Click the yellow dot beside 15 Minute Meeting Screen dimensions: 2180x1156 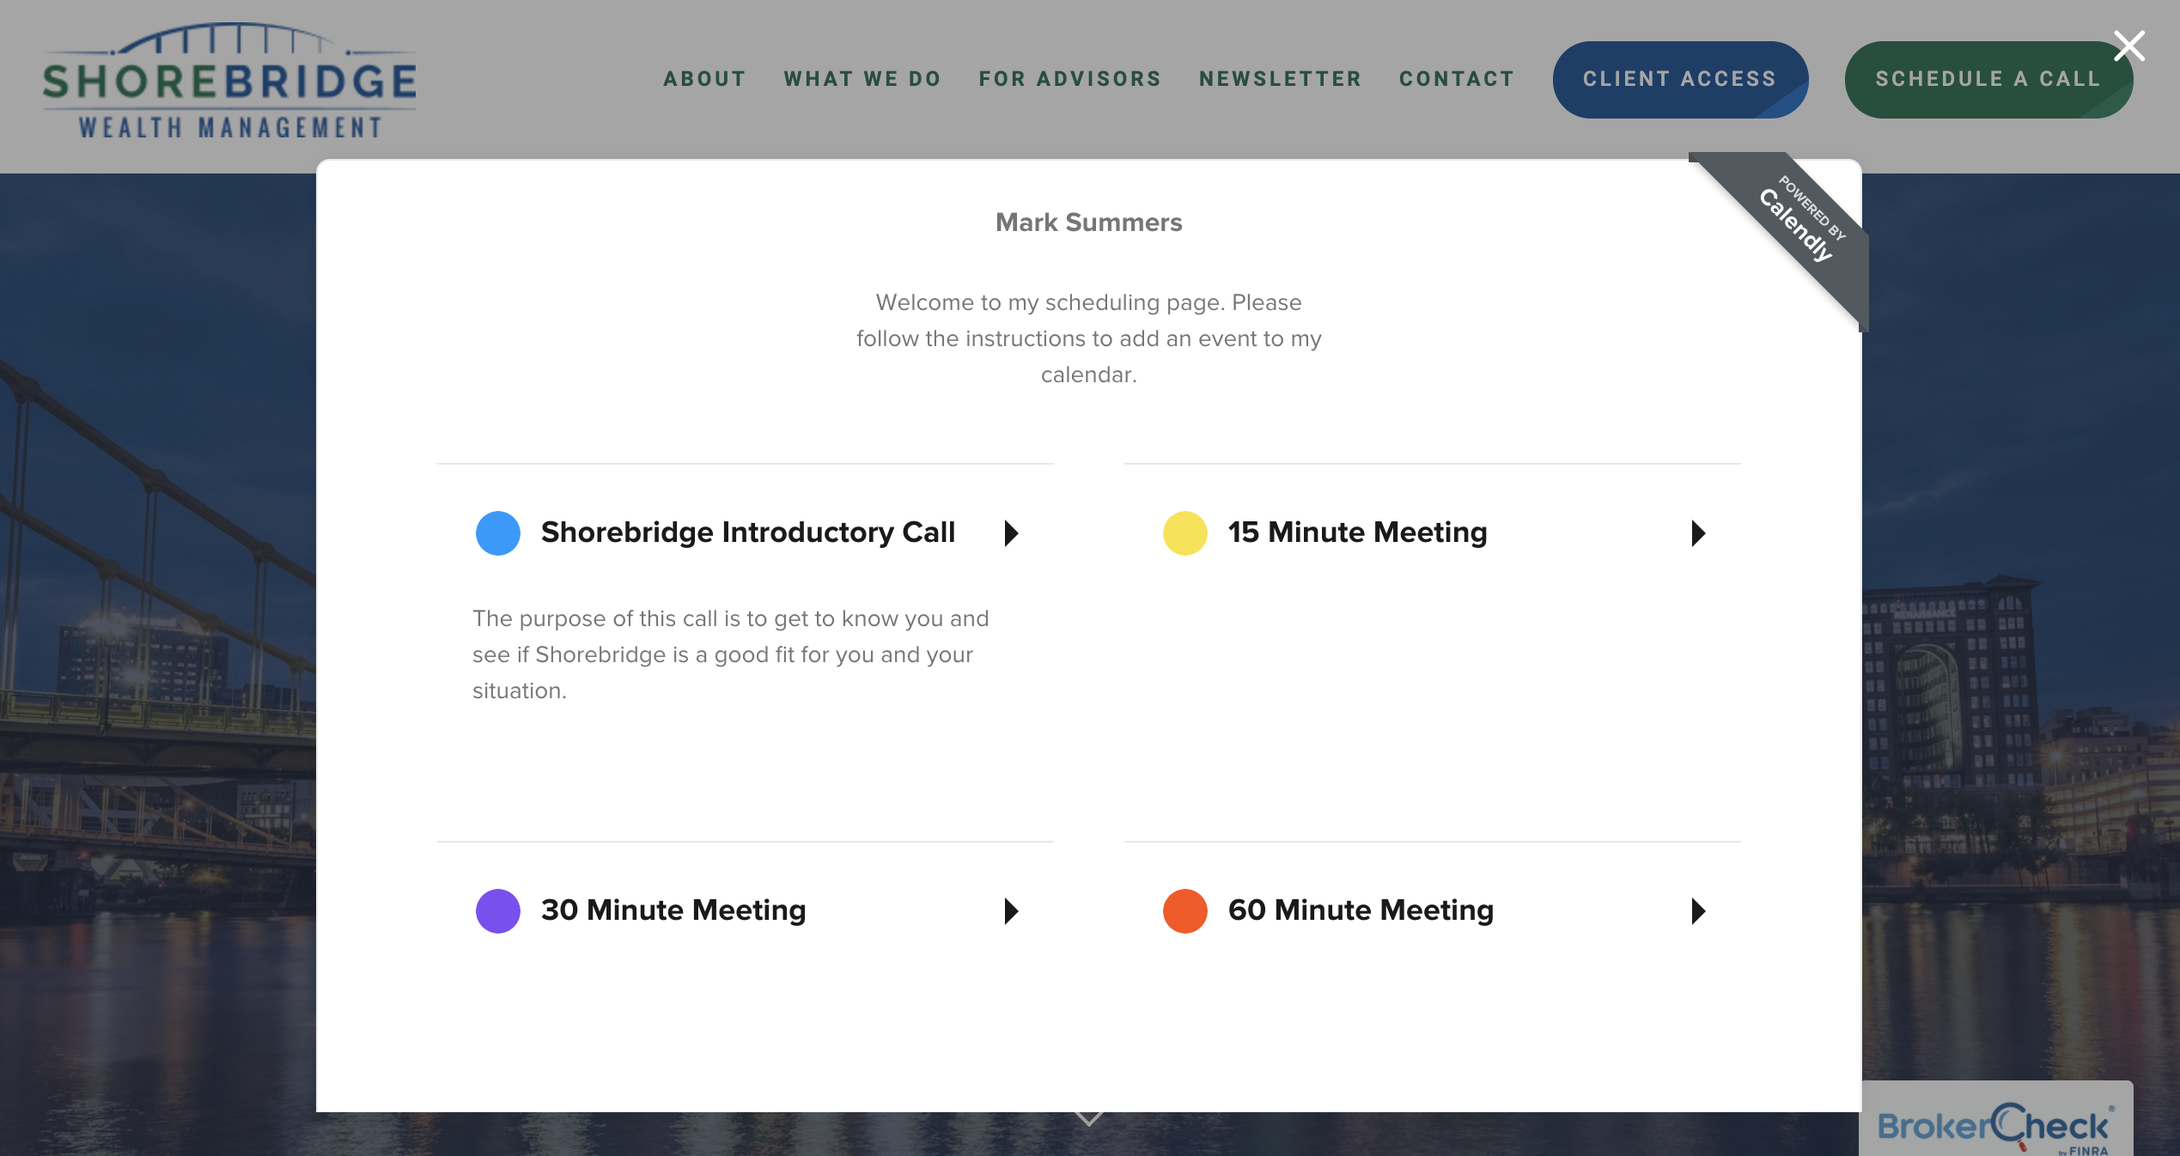point(1184,533)
